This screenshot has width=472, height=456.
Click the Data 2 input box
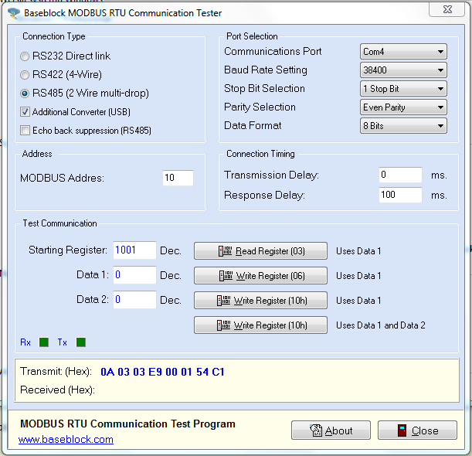click(134, 300)
